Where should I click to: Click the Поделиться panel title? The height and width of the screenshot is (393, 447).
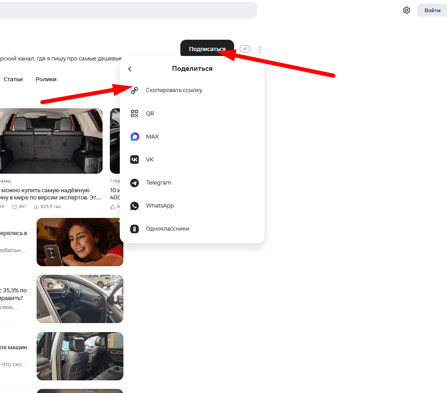coord(192,69)
